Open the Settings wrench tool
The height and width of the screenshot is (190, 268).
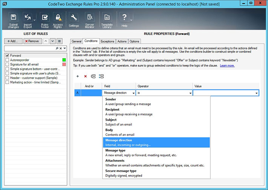[74, 21]
